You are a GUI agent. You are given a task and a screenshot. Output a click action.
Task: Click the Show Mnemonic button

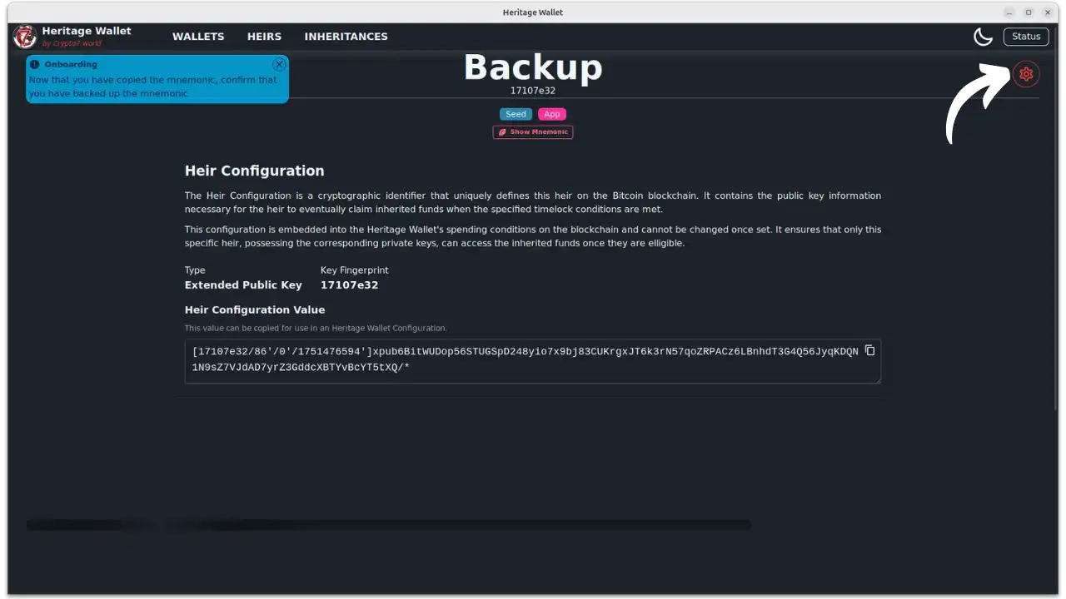[533, 132]
